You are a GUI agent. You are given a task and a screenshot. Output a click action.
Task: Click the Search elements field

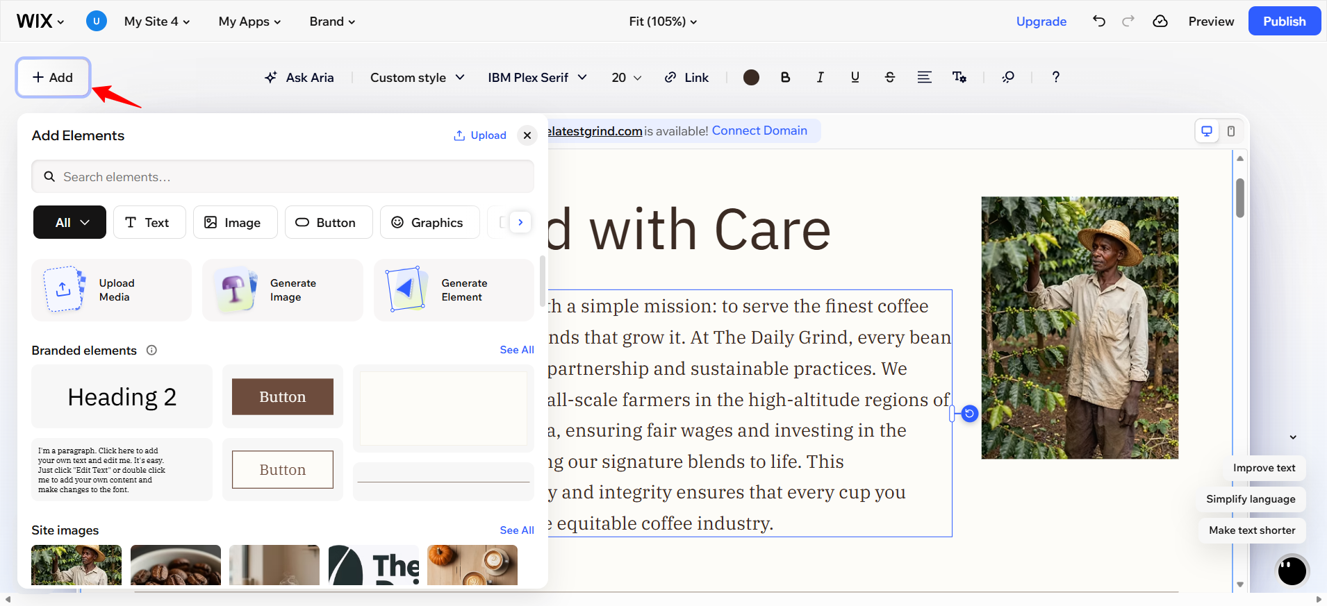283,177
